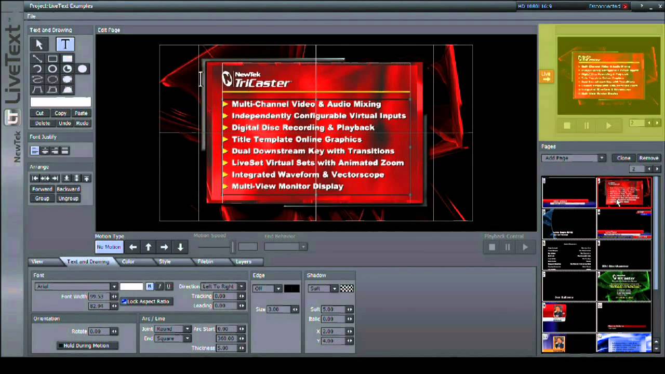Pick the filled rectangle tool
Image resolution: width=665 pixels, height=374 pixels.
pos(68,59)
